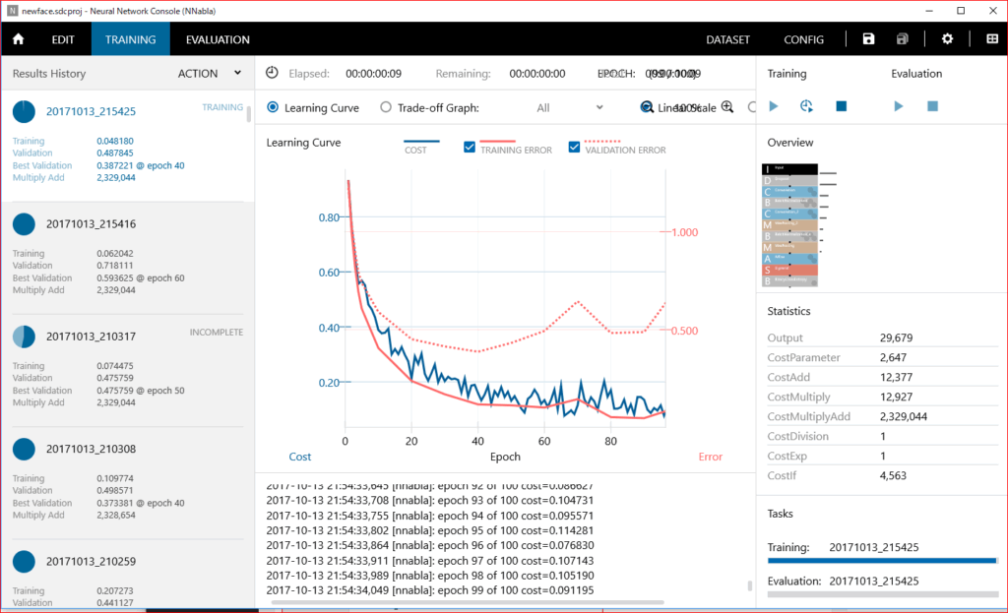Screen dimensions: 1008x613
Task: Click the Evaluation task progress bar
Action: 882,594
